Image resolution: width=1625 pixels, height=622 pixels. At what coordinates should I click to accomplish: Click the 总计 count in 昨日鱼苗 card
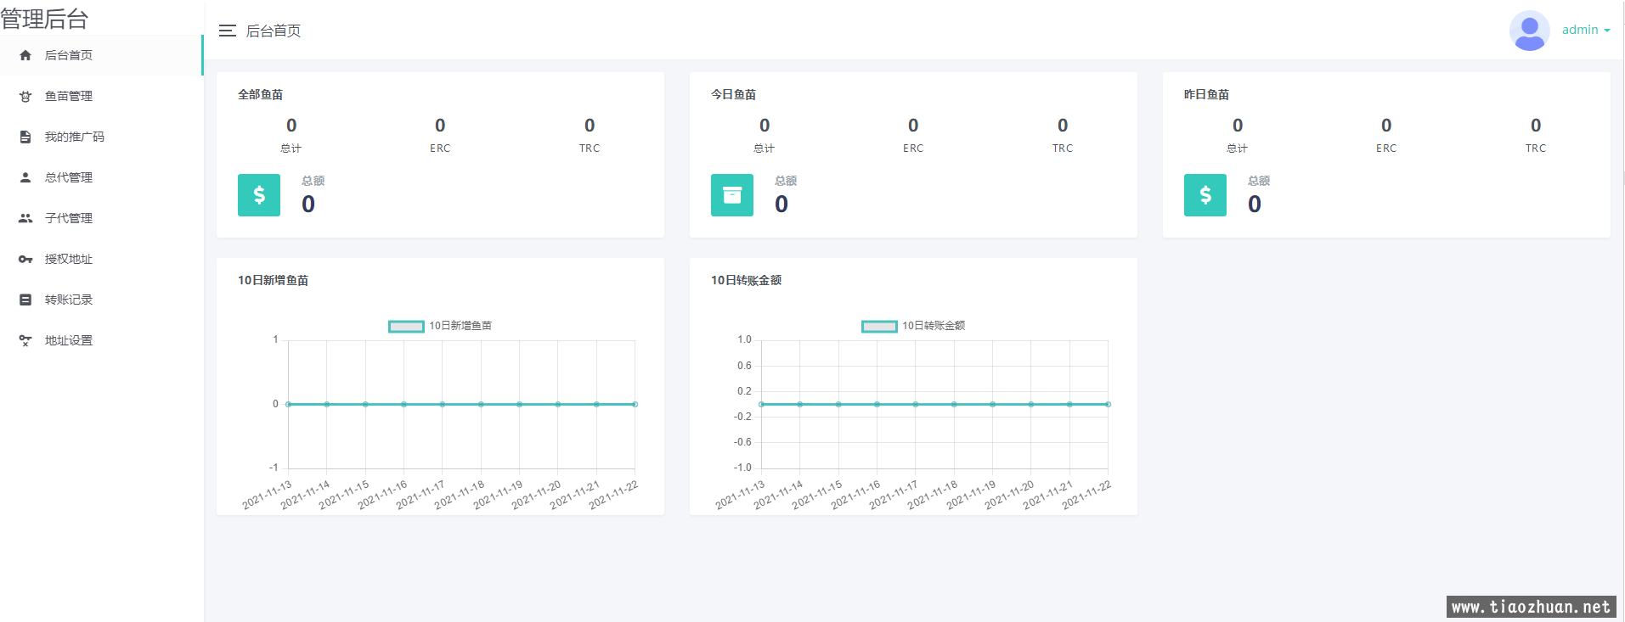pyautogui.click(x=1238, y=126)
